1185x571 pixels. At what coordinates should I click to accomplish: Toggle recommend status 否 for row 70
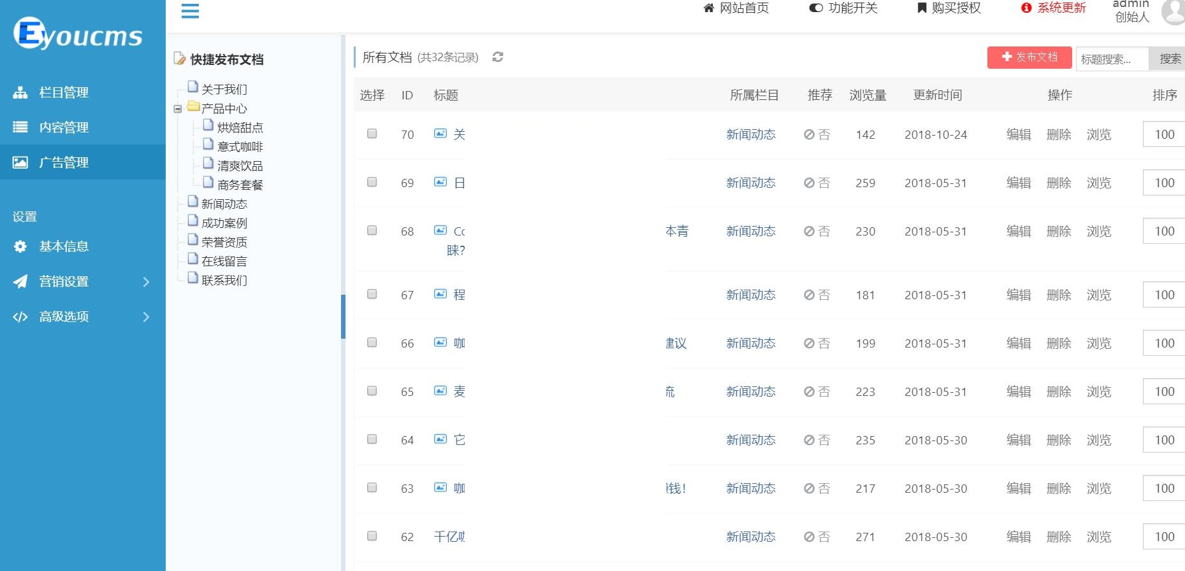point(817,134)
